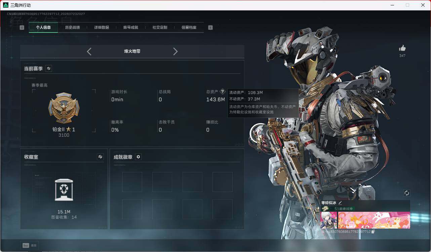The height and width of the screenshot is (252, 431).
Task: Open the 账号成就 tab
Action: pos(131,27)
